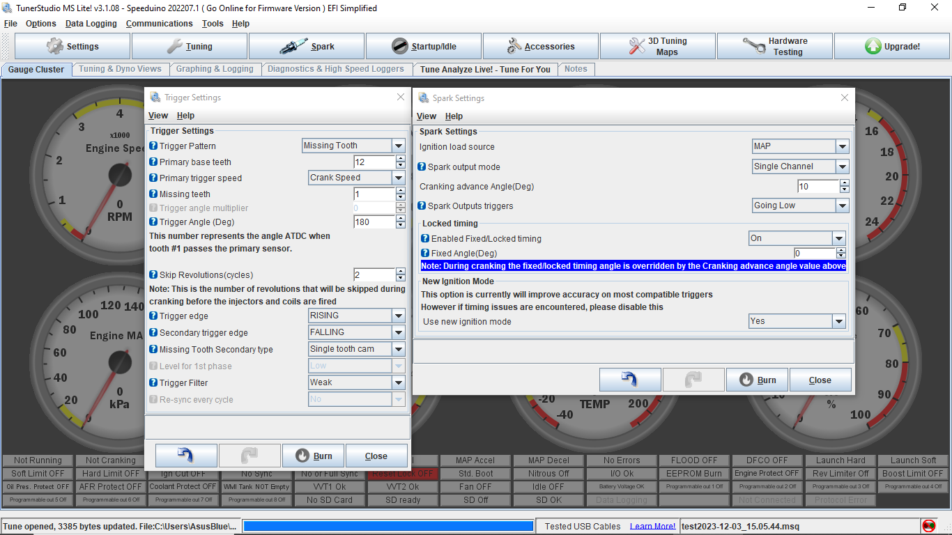
Task: Click the blue progress bar in status bar
Action: coord(388,526)
